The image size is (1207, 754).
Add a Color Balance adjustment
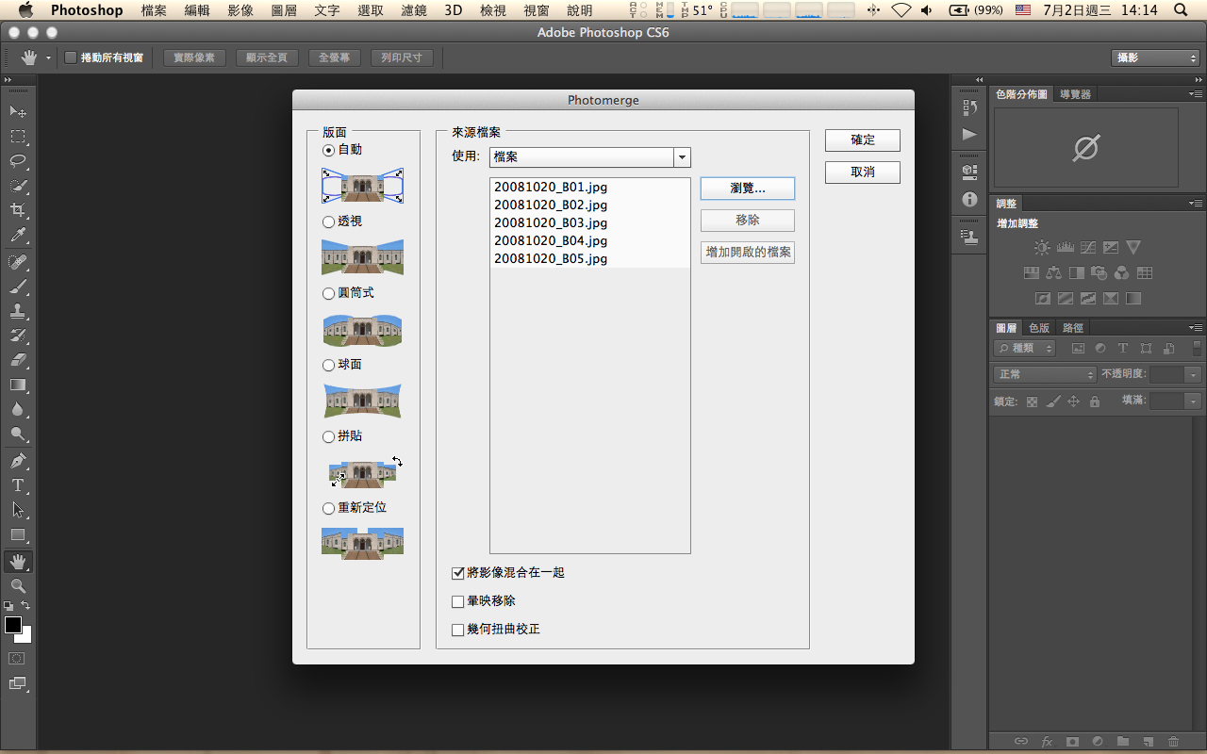(x=1054, y=273)
